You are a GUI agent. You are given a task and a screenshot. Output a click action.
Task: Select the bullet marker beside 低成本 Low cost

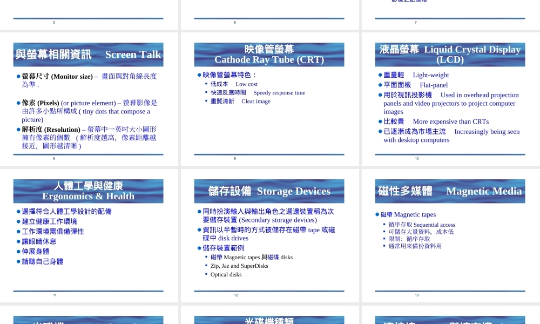click(207, 84)
